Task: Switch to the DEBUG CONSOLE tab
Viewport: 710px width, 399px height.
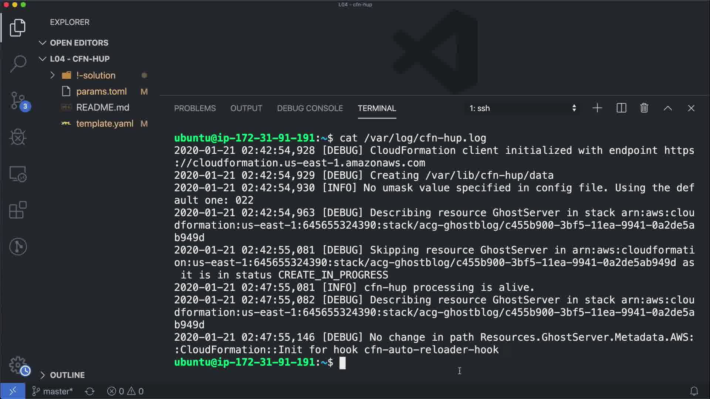Action: coord(310,108)
